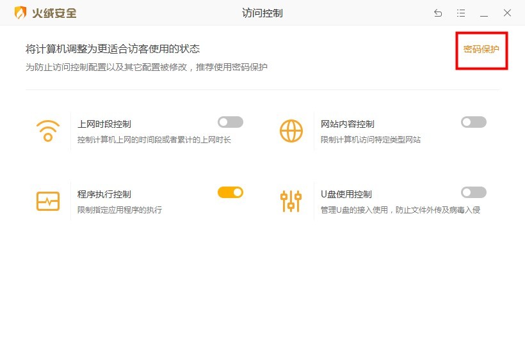
Task: Switch on the U盘使用控制 toggle
Action: tap(474, 192)
